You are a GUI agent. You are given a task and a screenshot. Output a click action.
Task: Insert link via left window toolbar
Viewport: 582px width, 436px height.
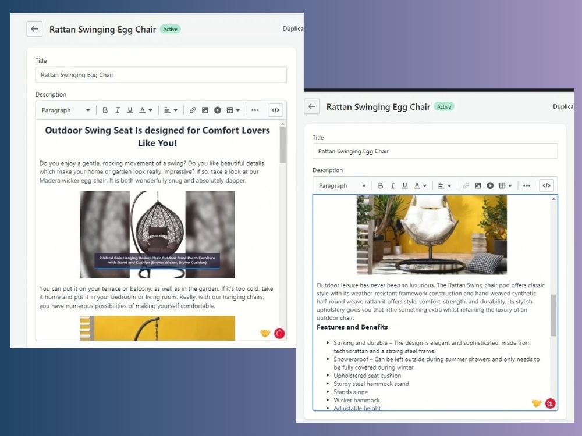pyautogui.click(x=193, y=110)
